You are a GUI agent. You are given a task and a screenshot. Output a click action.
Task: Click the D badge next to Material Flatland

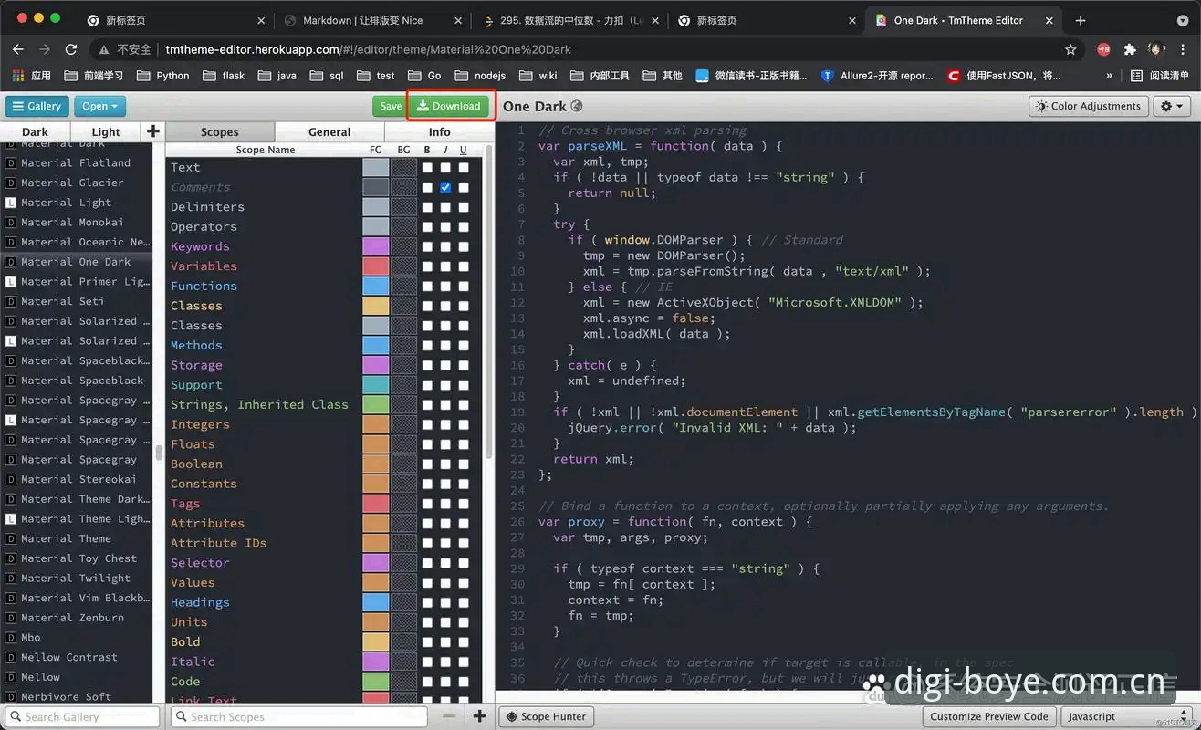[x=11, y=163]
